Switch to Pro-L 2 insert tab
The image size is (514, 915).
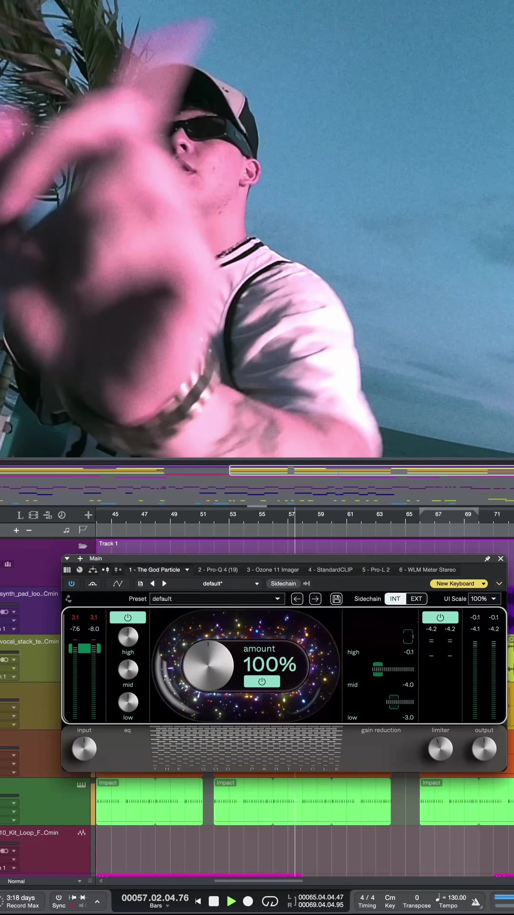point(376,569)
